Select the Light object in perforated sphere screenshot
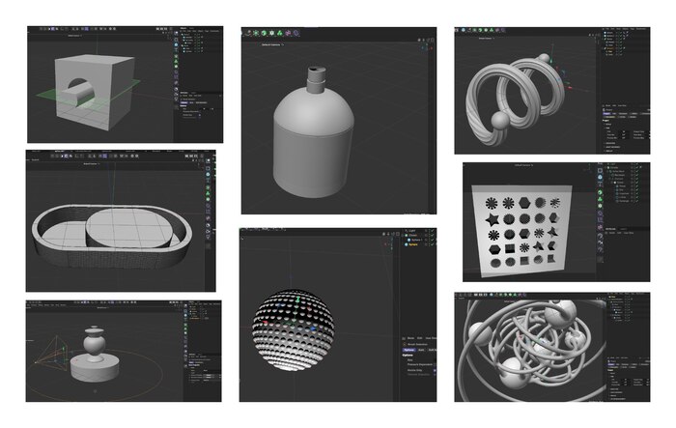Screen dimensions: 676x428 coord(412,230)
